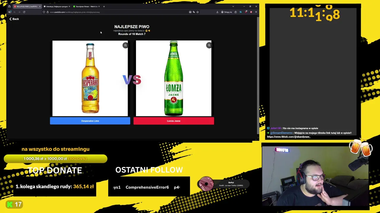The height and width of the screenshot is (213, 380).
Task: Vote for Desperados Lime button
Action: [x=90, y=121]
